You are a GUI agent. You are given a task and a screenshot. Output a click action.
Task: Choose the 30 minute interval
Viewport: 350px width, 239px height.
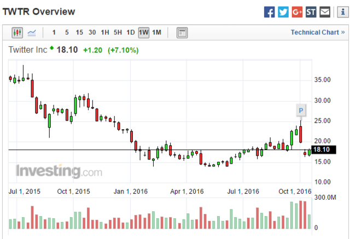tap(92, 33)
